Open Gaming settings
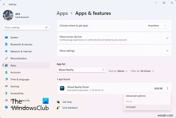The width and height of the screenshot is (176, 118). pyautogui.click(x=26, y=86)
